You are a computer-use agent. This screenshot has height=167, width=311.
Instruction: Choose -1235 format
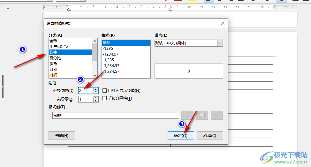point(126,49)
